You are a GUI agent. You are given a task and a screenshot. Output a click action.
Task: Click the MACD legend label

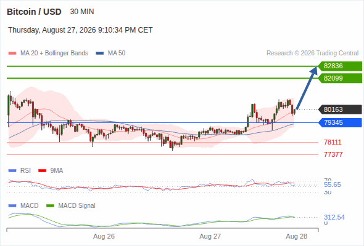(x=30, y=206)
